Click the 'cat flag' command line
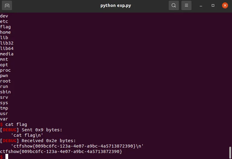The width and height of the screenshot is (232, 159). [14, 124]
